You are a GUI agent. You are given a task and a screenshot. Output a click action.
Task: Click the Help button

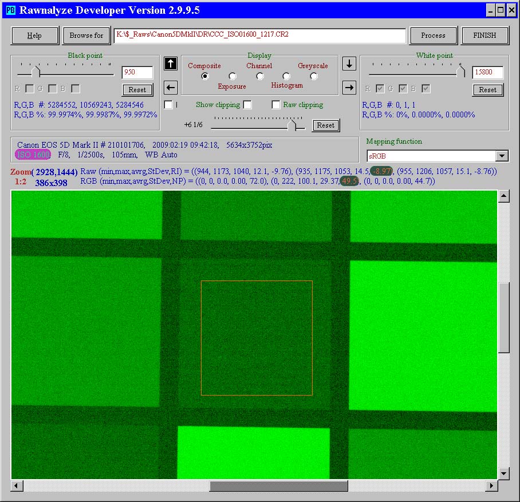pos(35,35)
